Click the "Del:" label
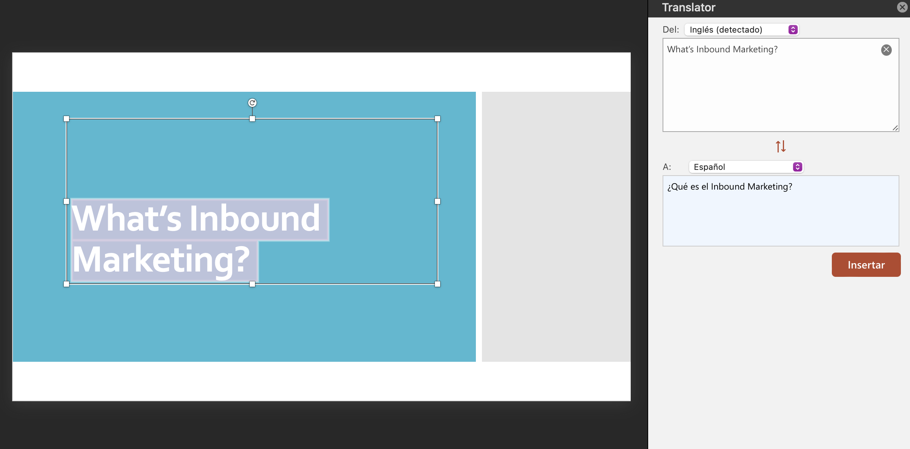The image size is (910, 449). pyautogui.click(x=671, y=30)
